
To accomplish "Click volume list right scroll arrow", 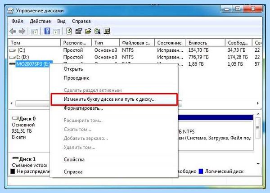I will (258, 103).
